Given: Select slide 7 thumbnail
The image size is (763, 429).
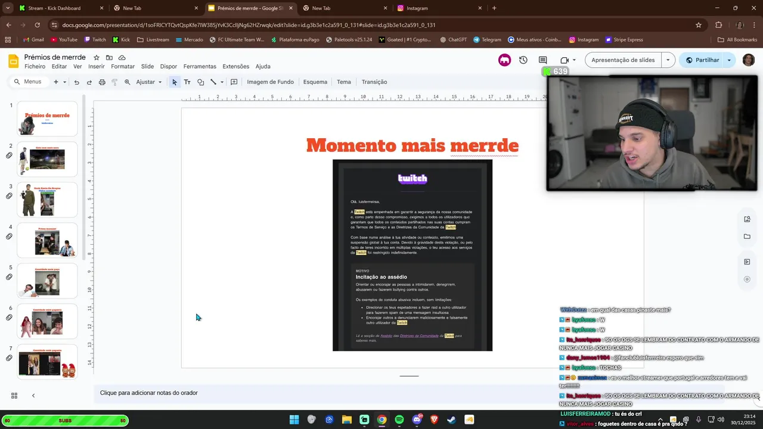Looking at the screenshot, I should (x=47, y=362).
